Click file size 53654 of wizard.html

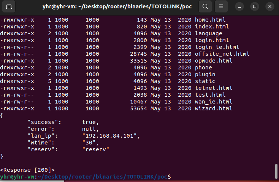(138, 108)
